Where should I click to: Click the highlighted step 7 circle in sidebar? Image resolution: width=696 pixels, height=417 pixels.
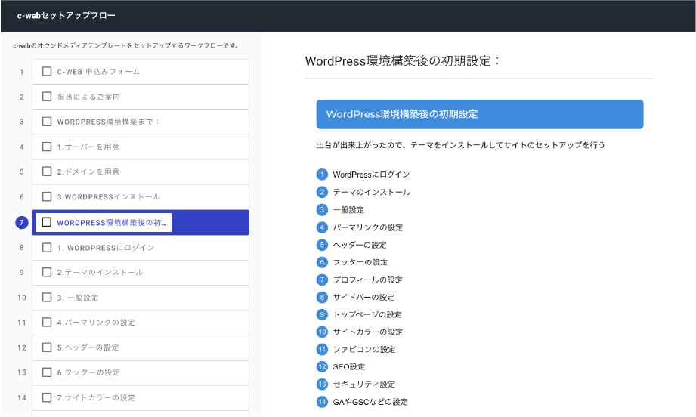[22, 223]
